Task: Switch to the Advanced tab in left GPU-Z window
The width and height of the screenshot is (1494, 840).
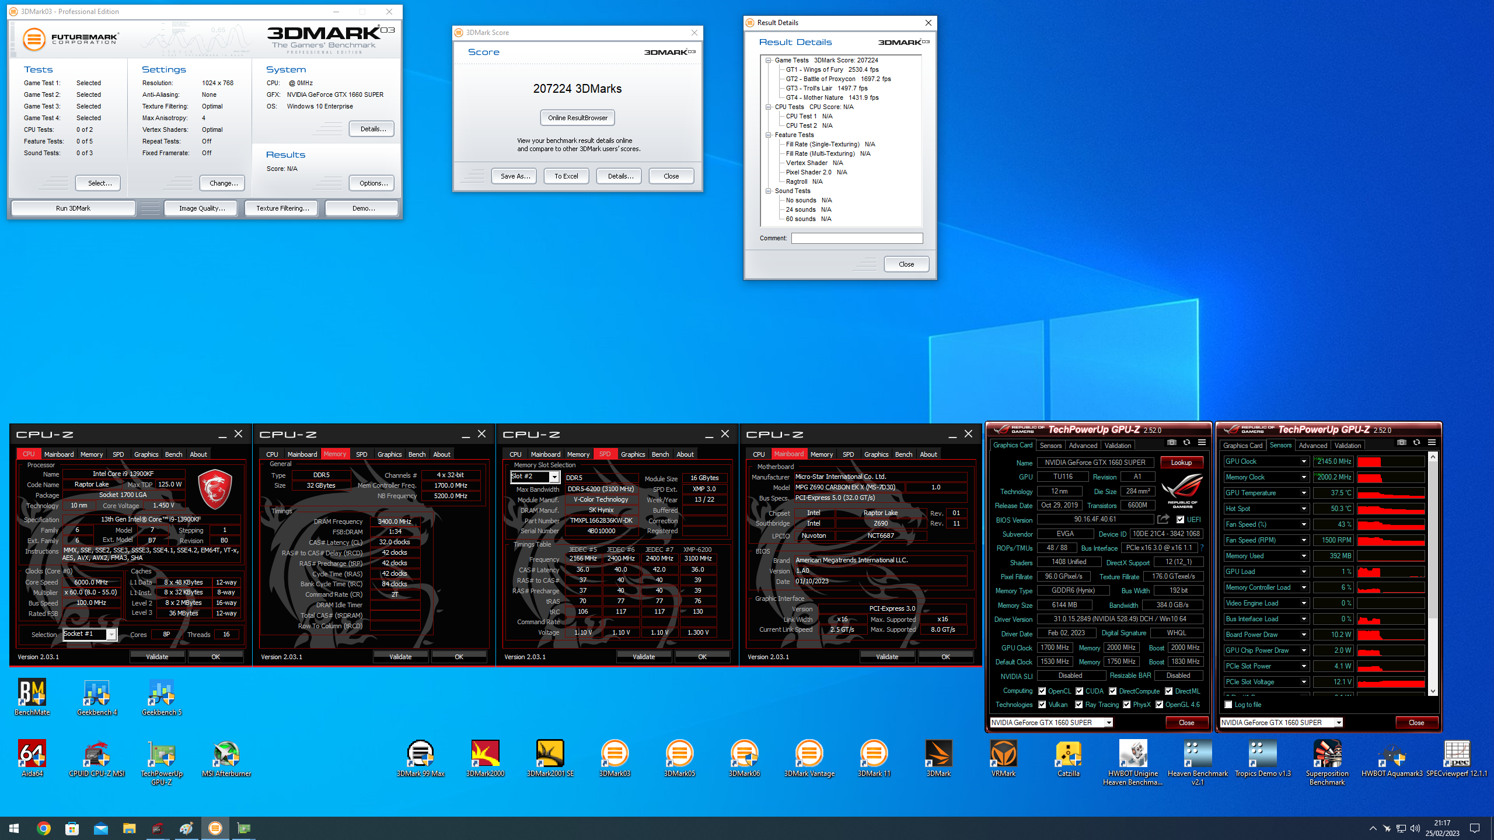Action: click(1083, 446)
